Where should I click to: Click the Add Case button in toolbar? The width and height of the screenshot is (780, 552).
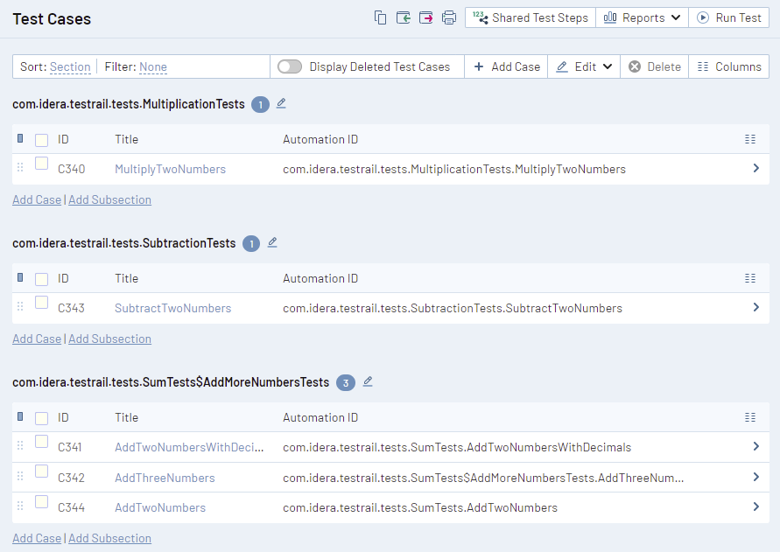(x=507, y=66)
